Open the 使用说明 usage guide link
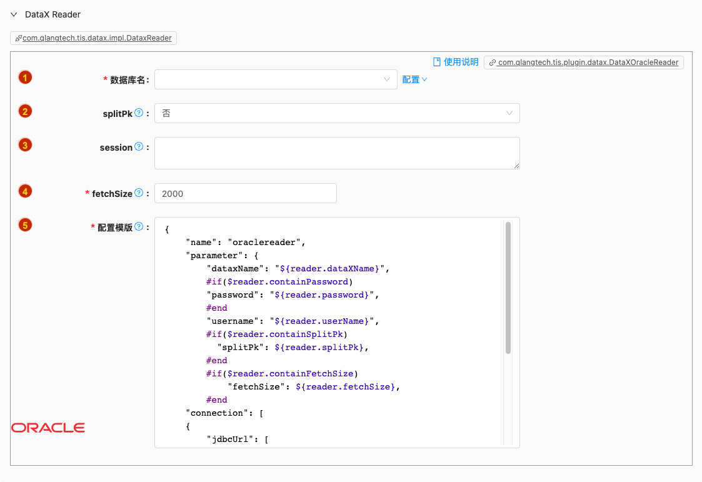702x482 pixels. pyautogui.click(x=461, y=62)
